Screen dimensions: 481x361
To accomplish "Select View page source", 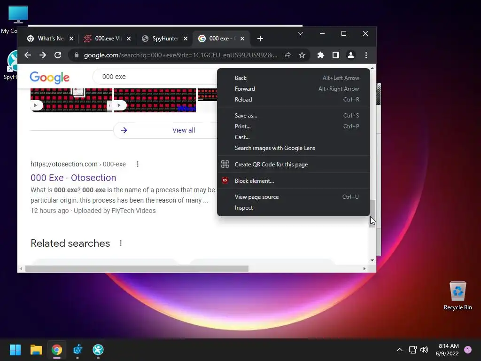I will coord(294,197).
